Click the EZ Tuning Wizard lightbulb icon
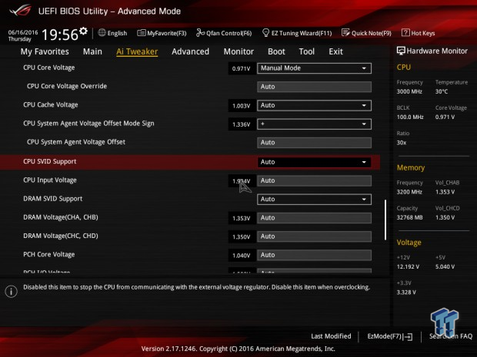477x357 pixels. [x=265, y=33]
